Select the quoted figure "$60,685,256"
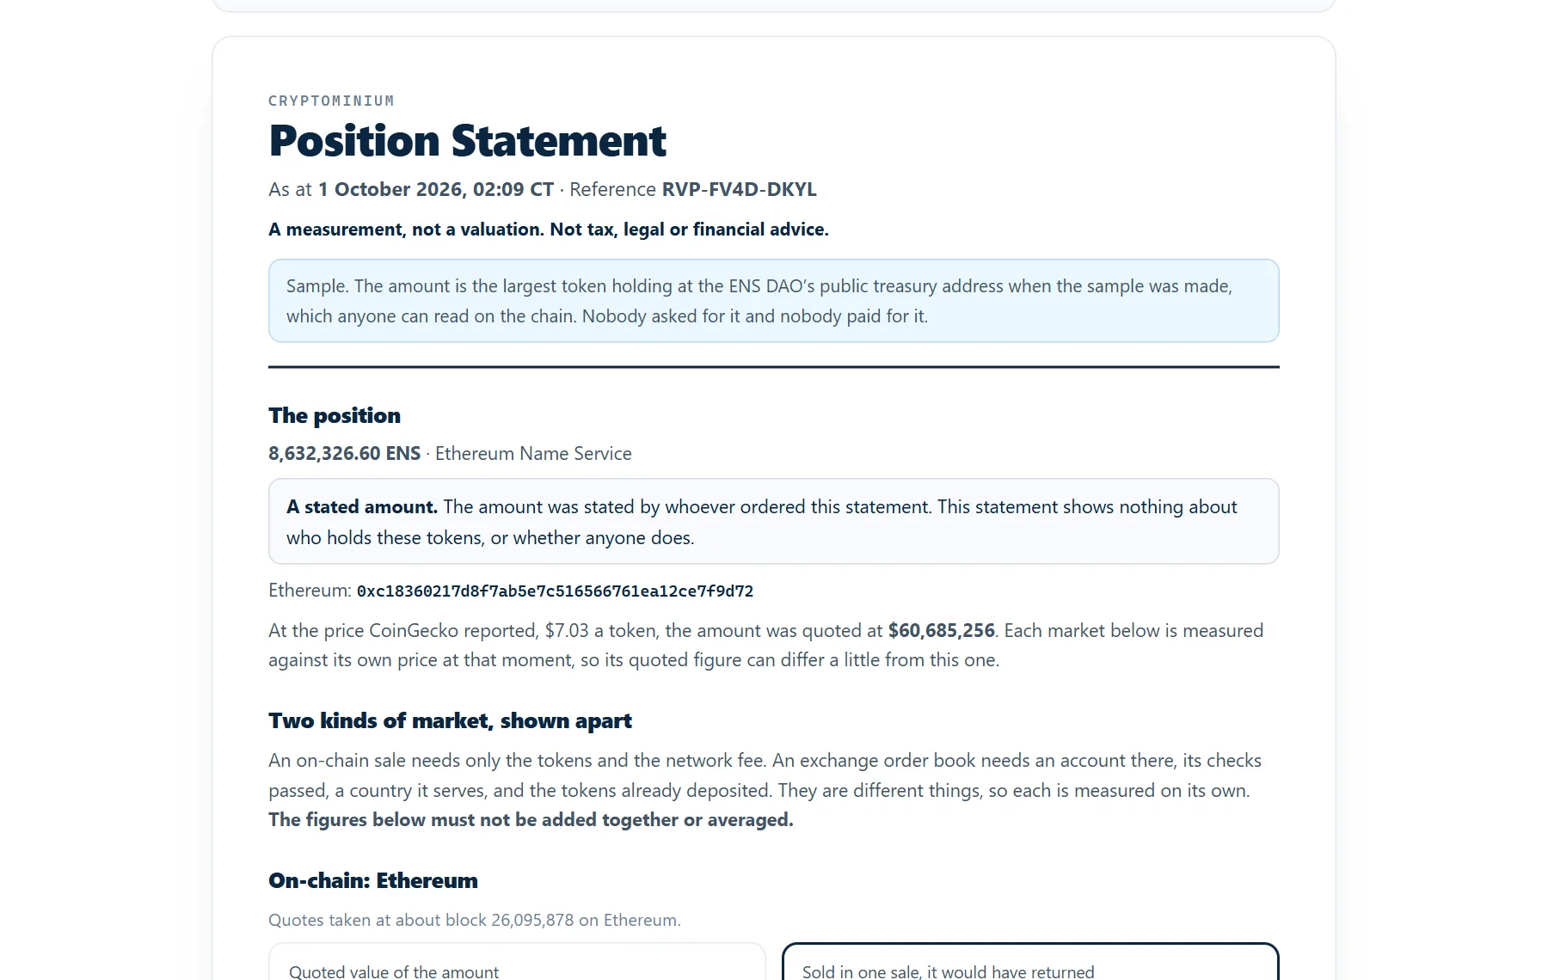 [941, 631]
